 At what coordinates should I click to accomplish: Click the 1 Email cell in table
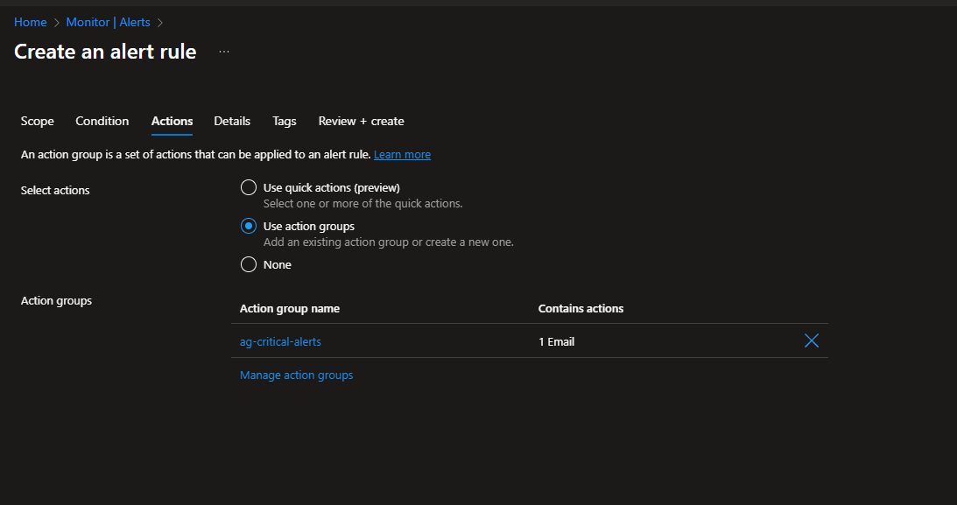pos(556,341)
